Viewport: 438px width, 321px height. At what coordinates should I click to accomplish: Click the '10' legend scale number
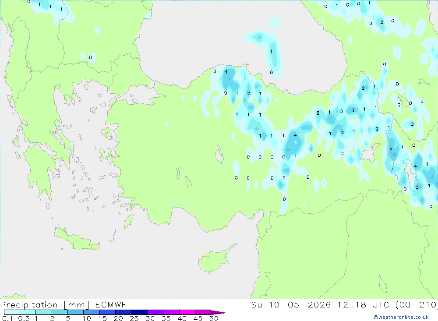pos(87,318)
